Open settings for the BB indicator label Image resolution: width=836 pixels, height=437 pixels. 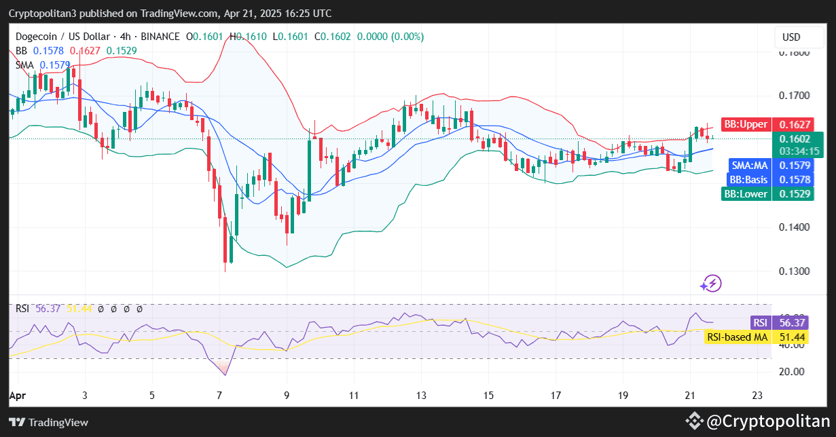(20, 50)
